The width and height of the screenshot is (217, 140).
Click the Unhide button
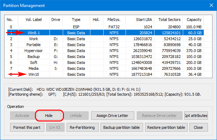76,116
